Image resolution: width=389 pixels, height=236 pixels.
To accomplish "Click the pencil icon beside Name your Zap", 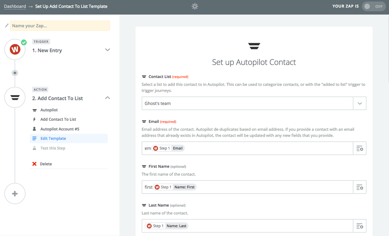I will (6, 25).
